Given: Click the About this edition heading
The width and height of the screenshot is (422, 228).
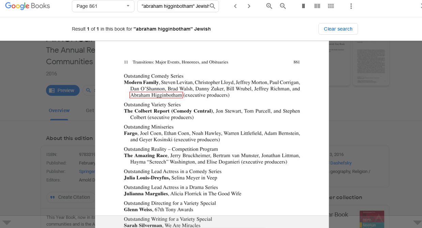Looking at the screenshot, I should point(69,138).
